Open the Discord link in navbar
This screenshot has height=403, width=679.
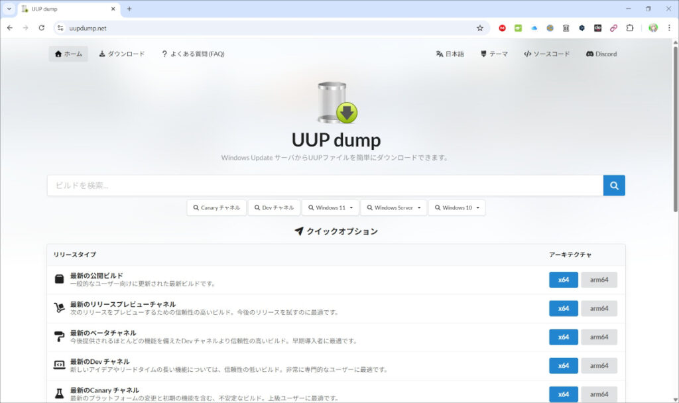click(601, 54)
